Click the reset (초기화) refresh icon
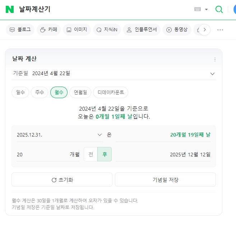 click(54, 180)
